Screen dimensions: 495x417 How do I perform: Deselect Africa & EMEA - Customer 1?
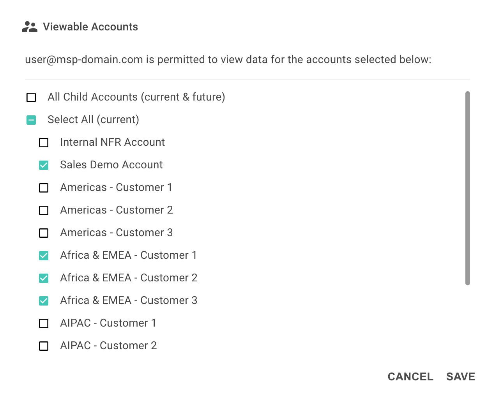click(44, 255)
